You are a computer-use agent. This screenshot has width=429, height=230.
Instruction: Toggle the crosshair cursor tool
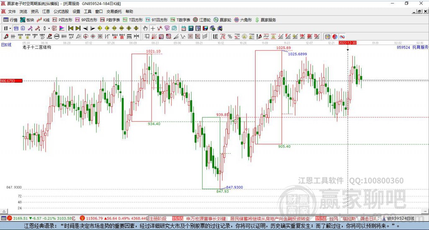[152, 28]
